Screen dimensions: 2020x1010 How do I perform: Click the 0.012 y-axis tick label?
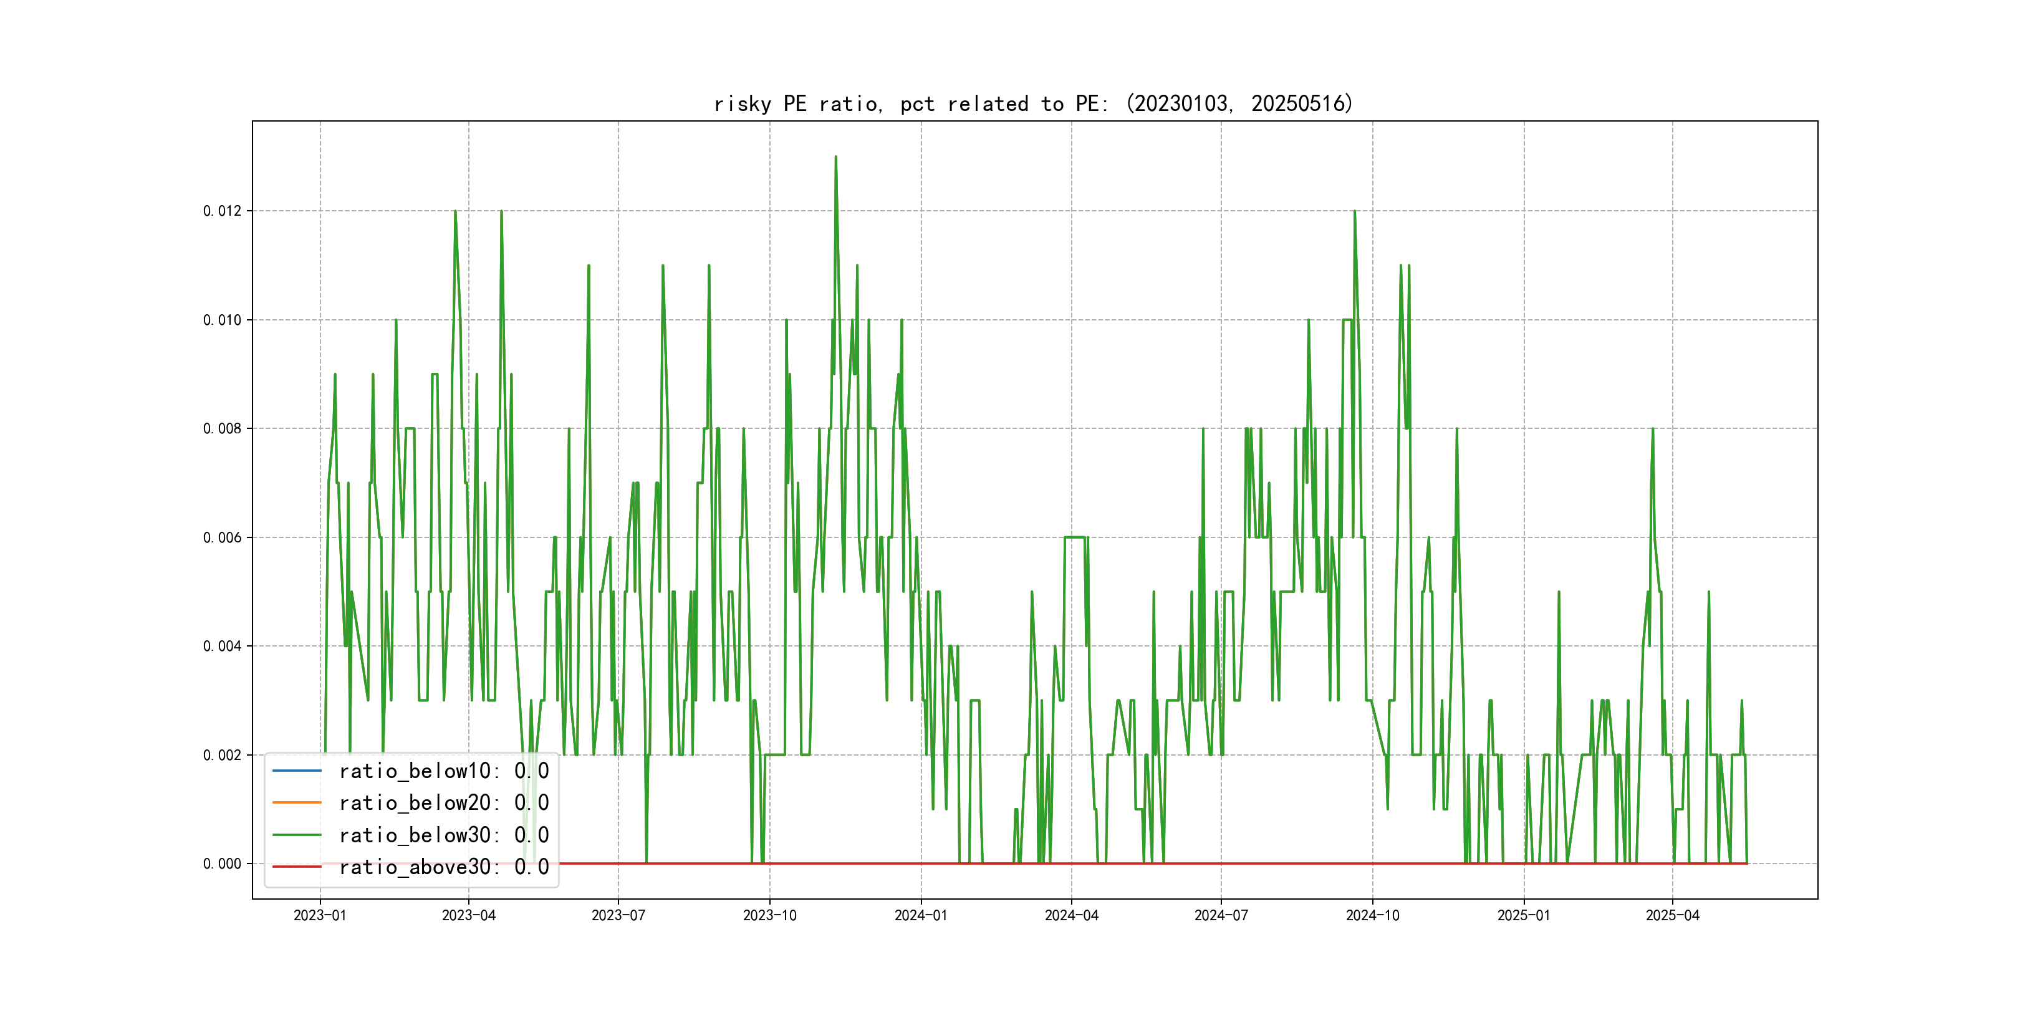coord(222,211)
